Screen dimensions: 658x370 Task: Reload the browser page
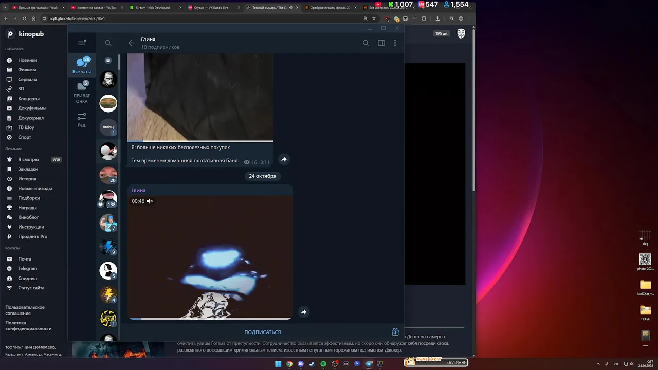pos(24,18)
